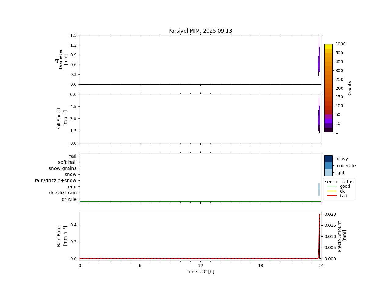Click the 6 tick on the Time UTC axis
391x293 pixels.
pos(140,266)
